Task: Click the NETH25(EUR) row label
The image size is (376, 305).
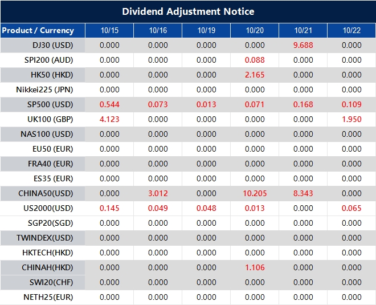Action: coord(48,298)
